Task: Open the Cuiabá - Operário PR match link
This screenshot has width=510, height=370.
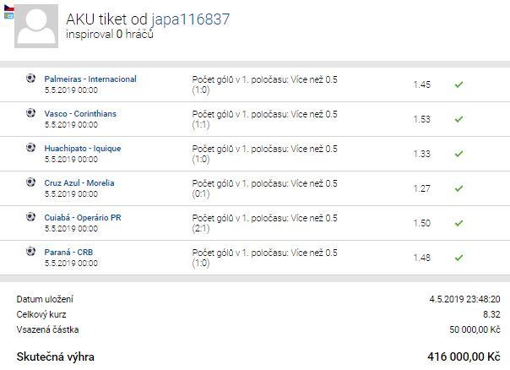Action: 83,217
